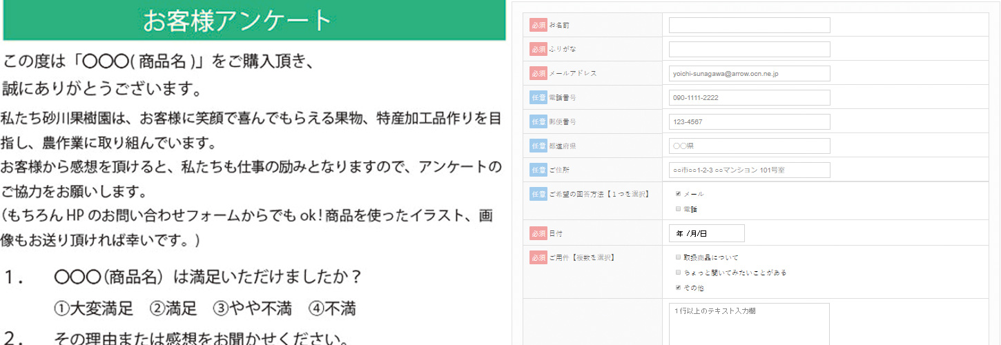This screenshot has width=1001, height=345.
Task: Click the line 誠にありがとうございます
Action: tap(102, 89)
